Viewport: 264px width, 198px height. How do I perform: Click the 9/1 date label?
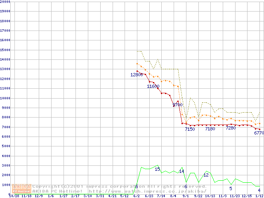pos(186,196)
